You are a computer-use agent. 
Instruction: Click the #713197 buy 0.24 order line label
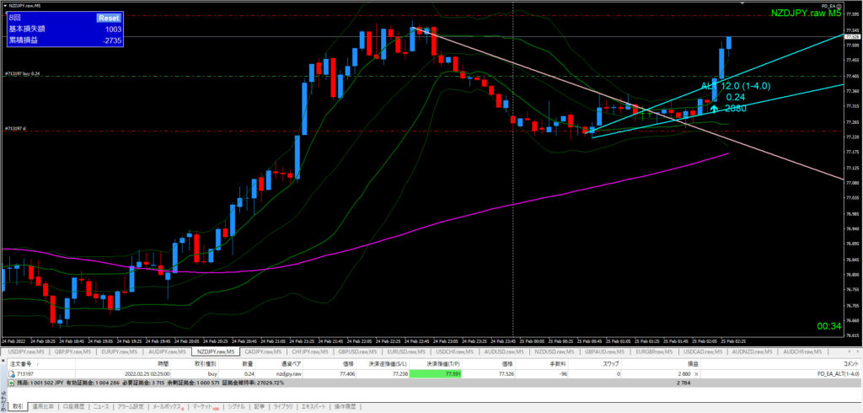(x=22, y=73)
